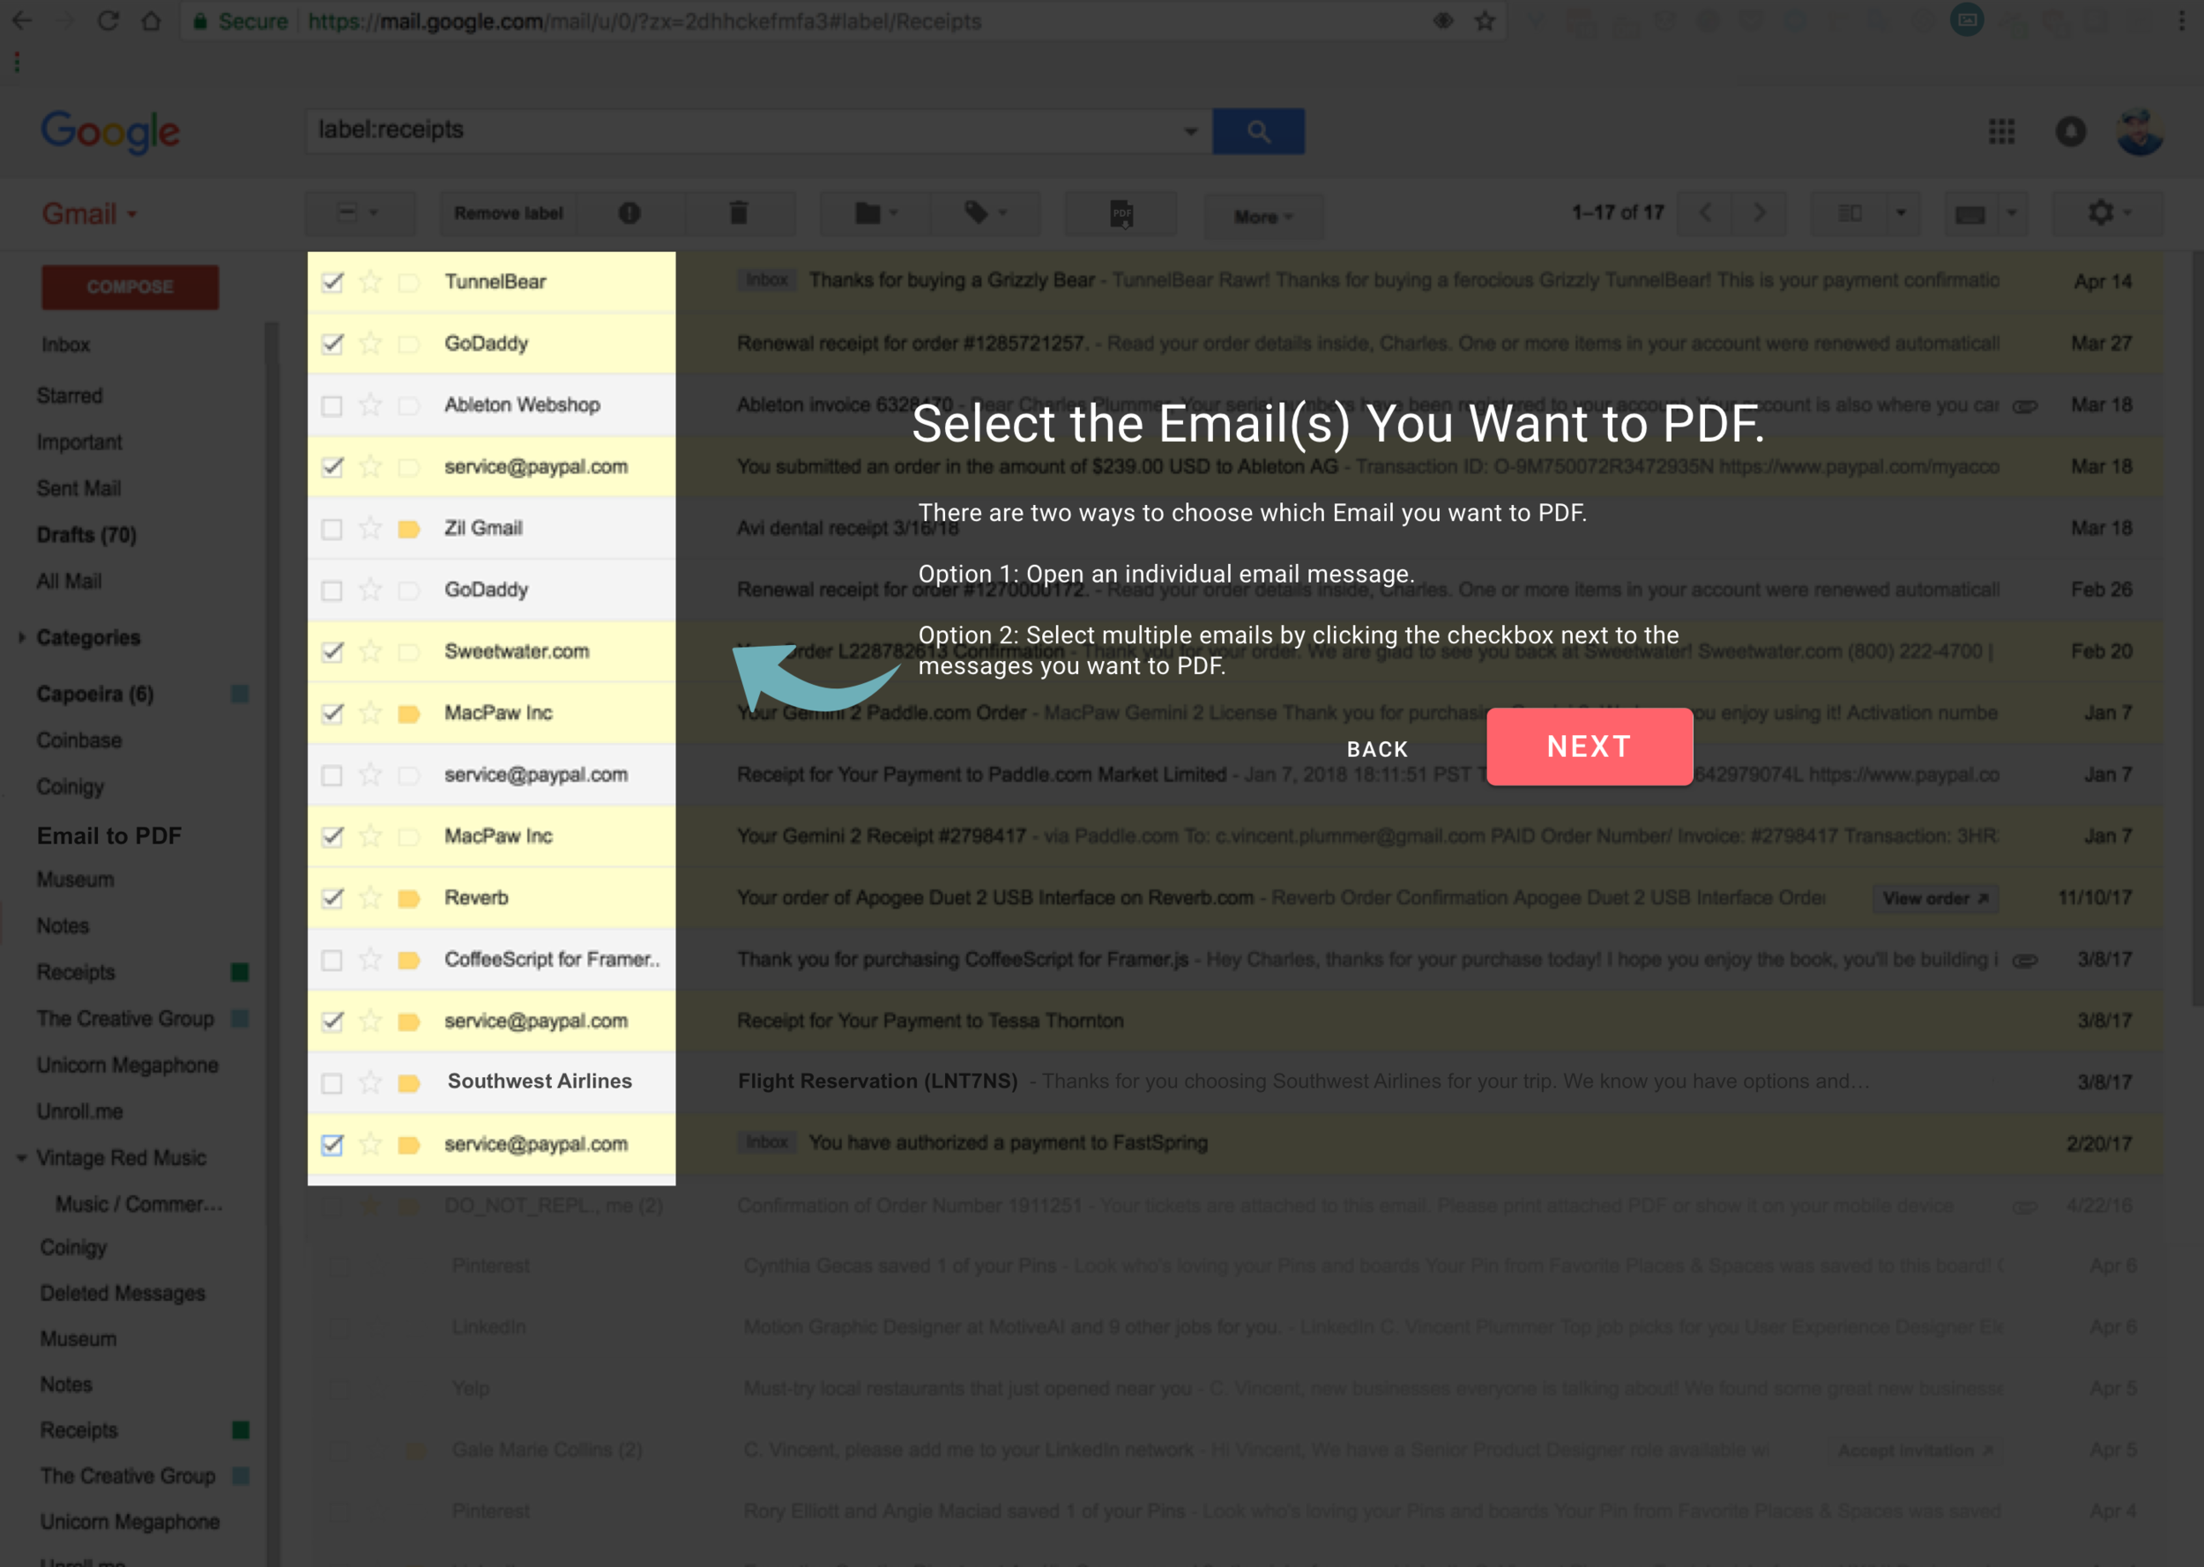Open the Move to folder dropdown
This screenshot has height=1567, width=2204.
pyautogui.click(x=875, y=213)
